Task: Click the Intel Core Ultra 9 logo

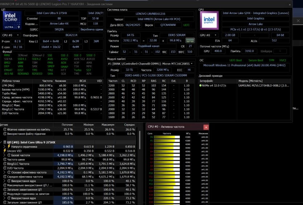Action: tap(12, 20)
